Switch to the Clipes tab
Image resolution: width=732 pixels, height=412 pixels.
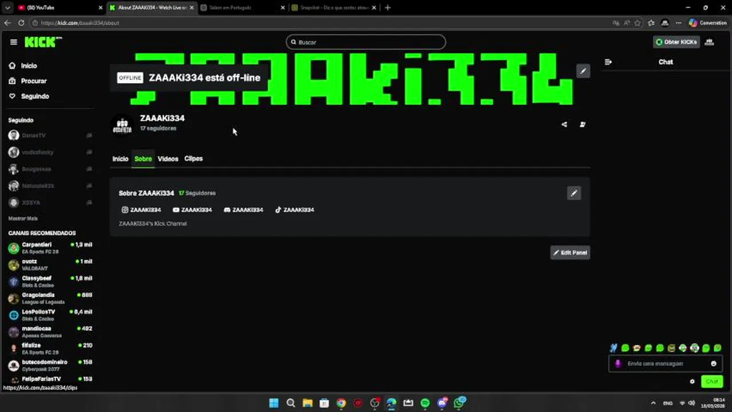click(x=194, y=159)
